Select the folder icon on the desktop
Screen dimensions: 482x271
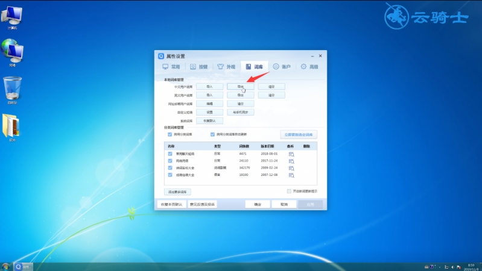[11, 128]
